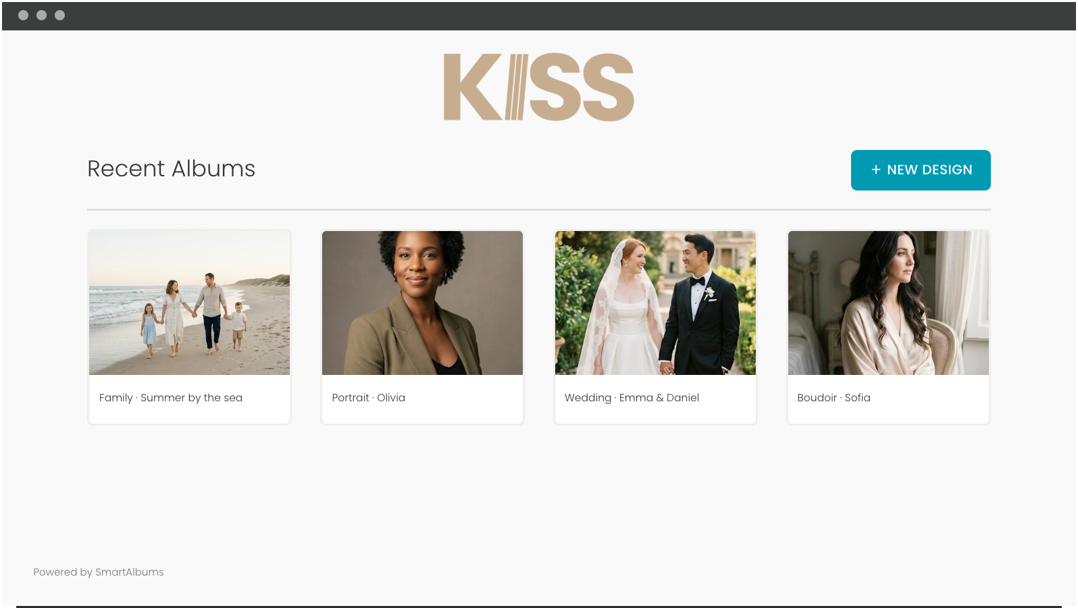Select the 'Boudoir · Sofia' album title
This screenshot has height=608, width=1078.
point(833,398)
